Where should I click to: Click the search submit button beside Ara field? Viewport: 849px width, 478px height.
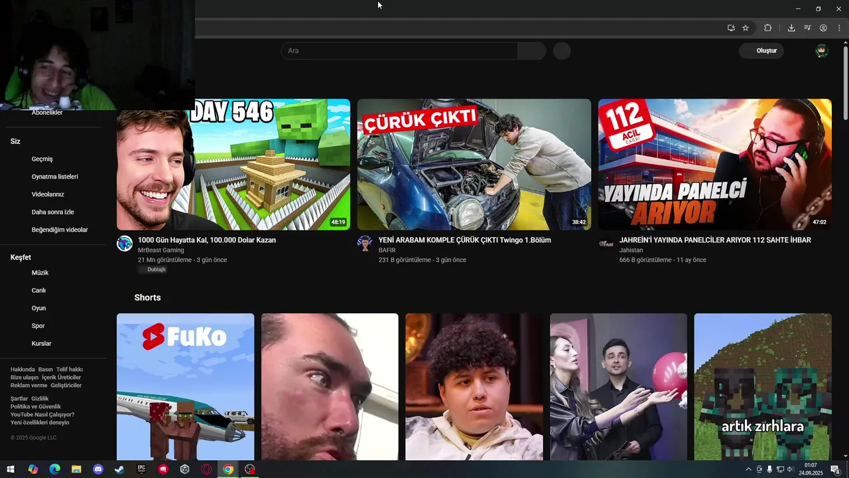532,50
